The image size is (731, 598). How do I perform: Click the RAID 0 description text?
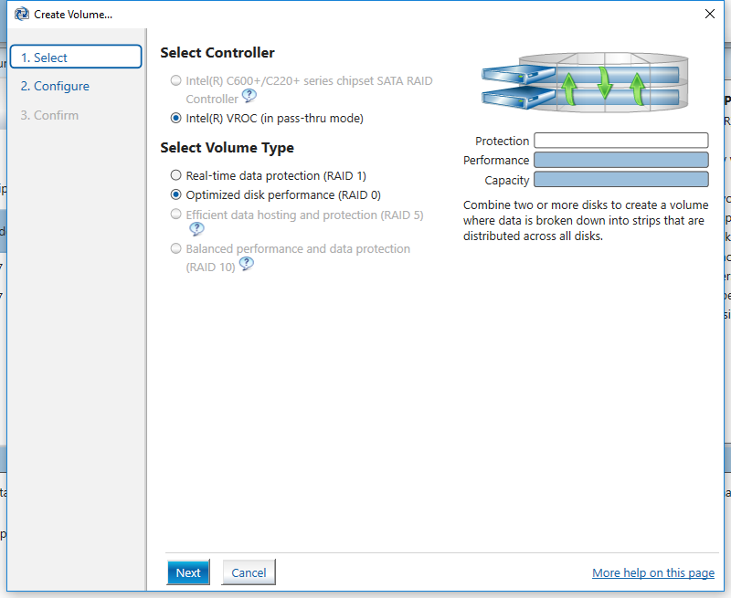pos(586,220)
